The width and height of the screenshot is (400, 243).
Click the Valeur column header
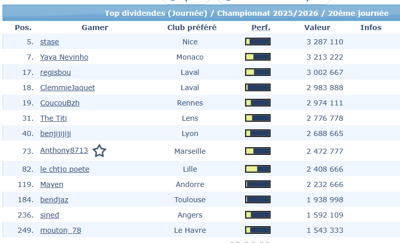317,28
